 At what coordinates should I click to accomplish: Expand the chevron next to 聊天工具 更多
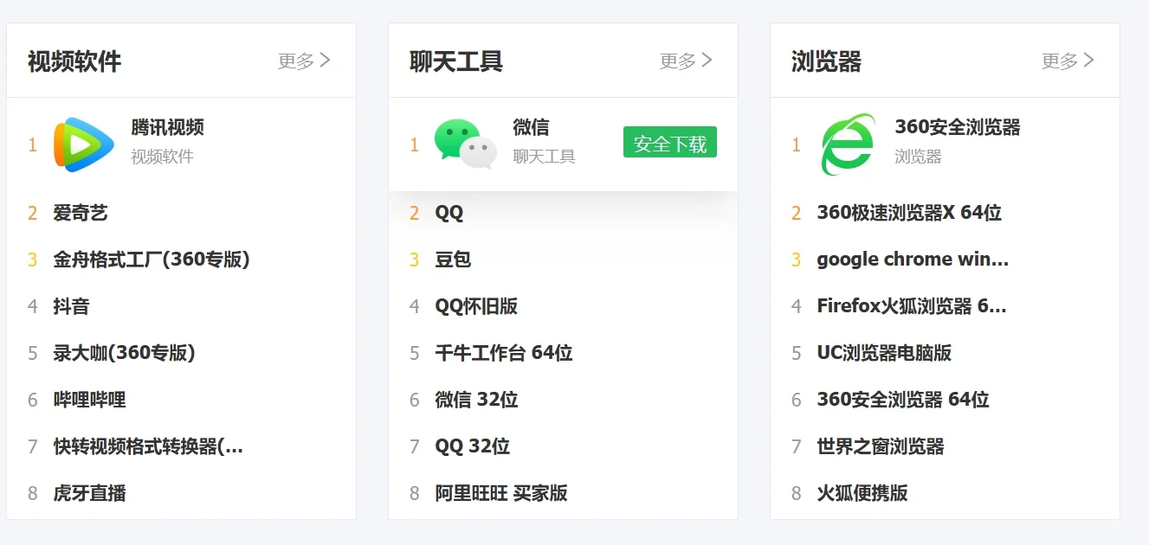708,60
